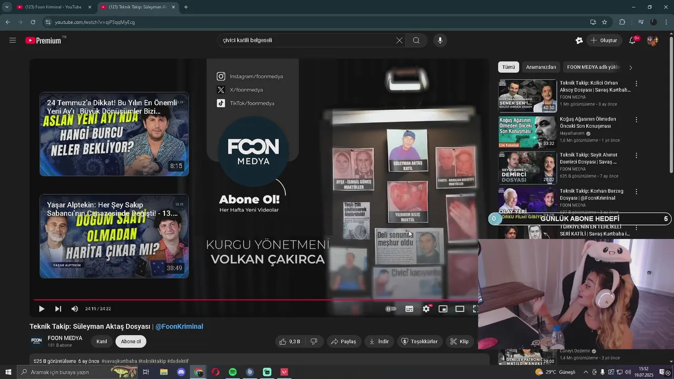This screenshot has height=379, width=674.
Task: Click the icon left of Oluştur
Action: coord(579,41)
